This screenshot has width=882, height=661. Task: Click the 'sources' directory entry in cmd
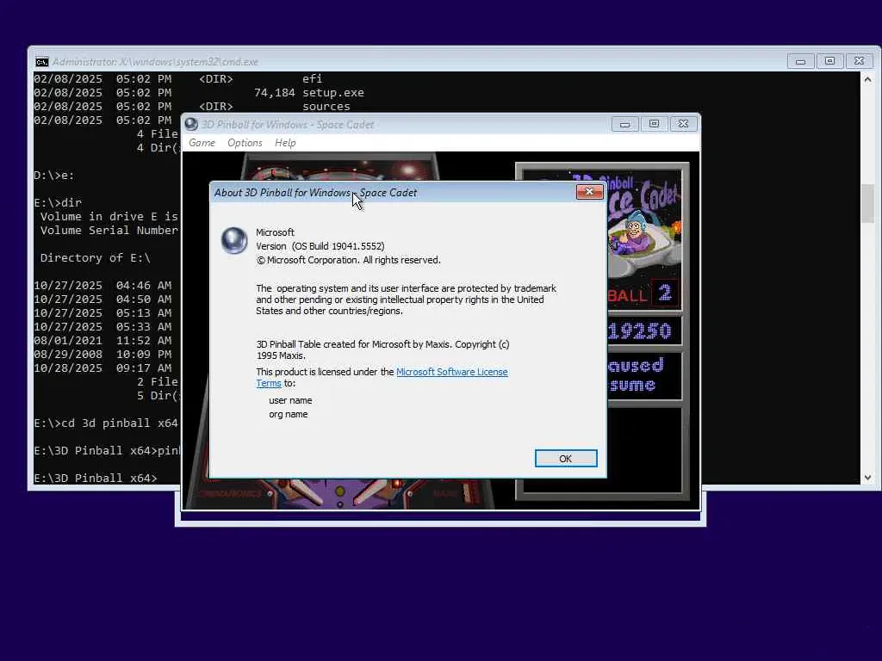[326, 106]
